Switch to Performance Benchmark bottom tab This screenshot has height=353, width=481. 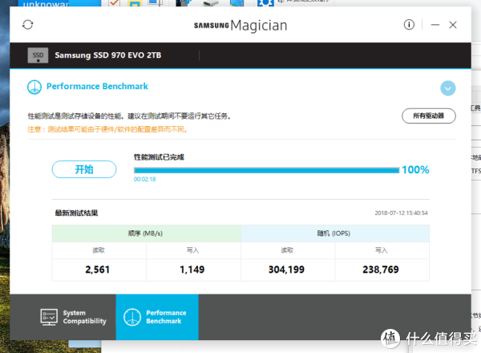click(157, 317)
